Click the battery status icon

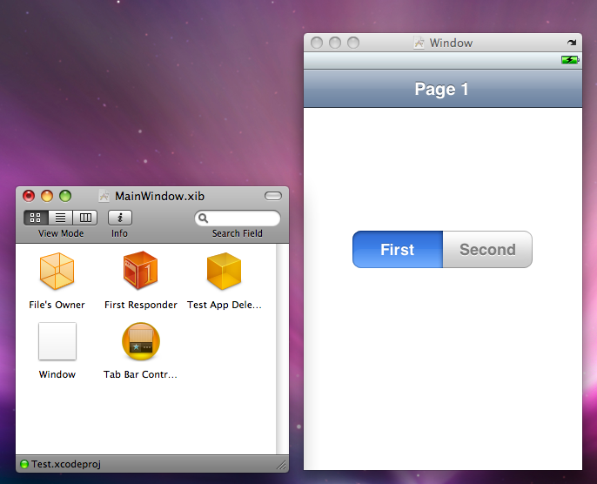(570, 60)
